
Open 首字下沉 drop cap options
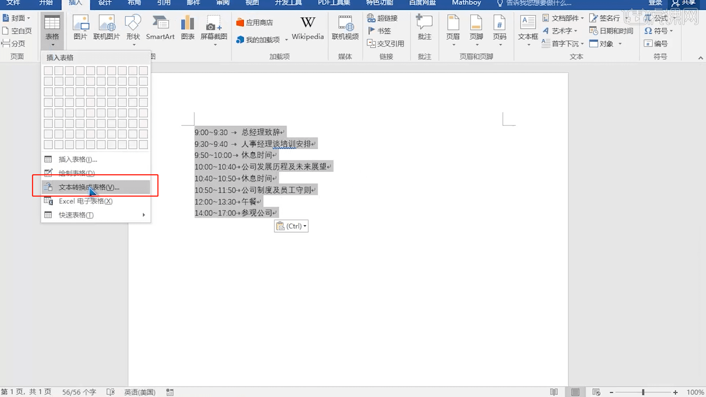563,44
